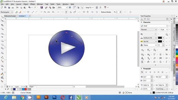Screen dimensions: 178x100
Task: Click the New document icon
Action: [x=2, y=7]
